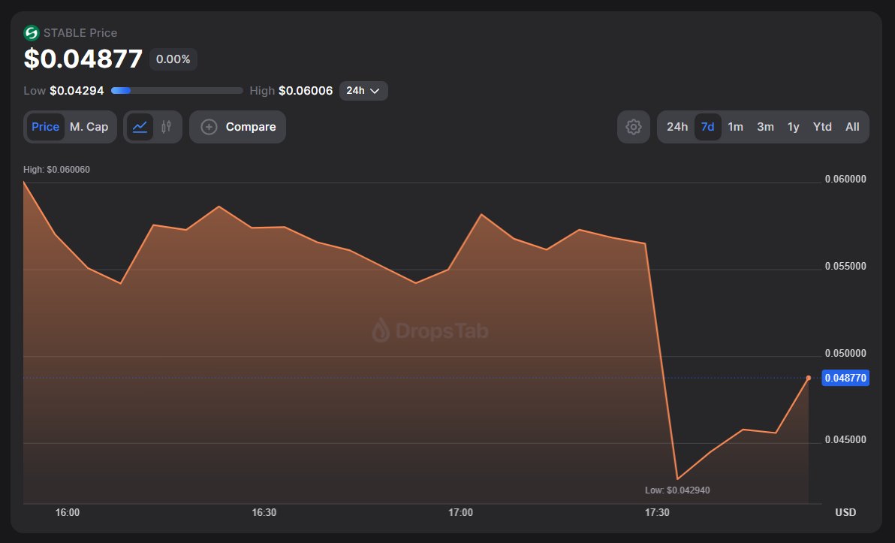Select Ytd time range
895x543 pixels.
[822, 127]
